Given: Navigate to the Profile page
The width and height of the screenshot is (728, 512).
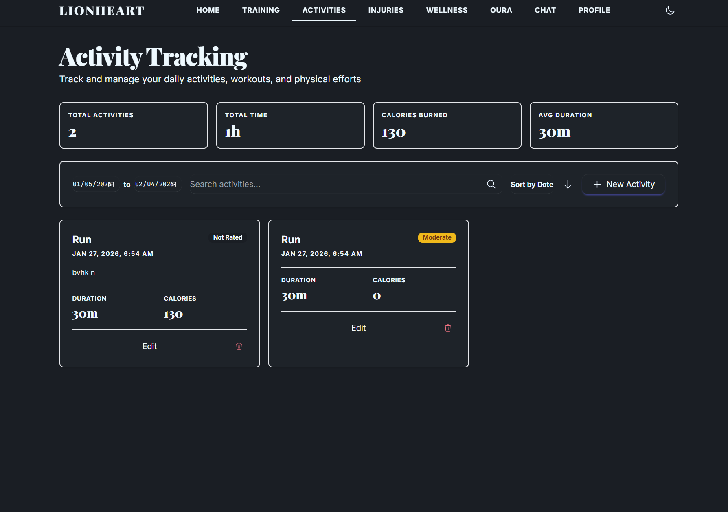Looking at the screenshot, I should click(x=594, y=10).
